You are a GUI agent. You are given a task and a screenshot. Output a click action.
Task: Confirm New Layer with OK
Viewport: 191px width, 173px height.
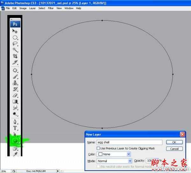coord(174,142)
